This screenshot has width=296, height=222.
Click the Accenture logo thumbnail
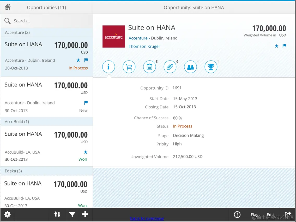(x=114, y=37)
